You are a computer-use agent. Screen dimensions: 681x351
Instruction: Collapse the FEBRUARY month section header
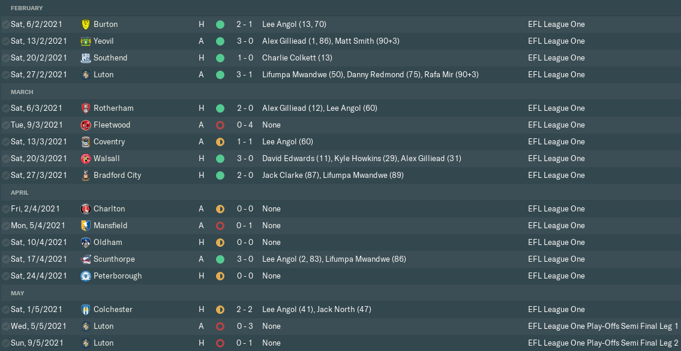(27, 8)
